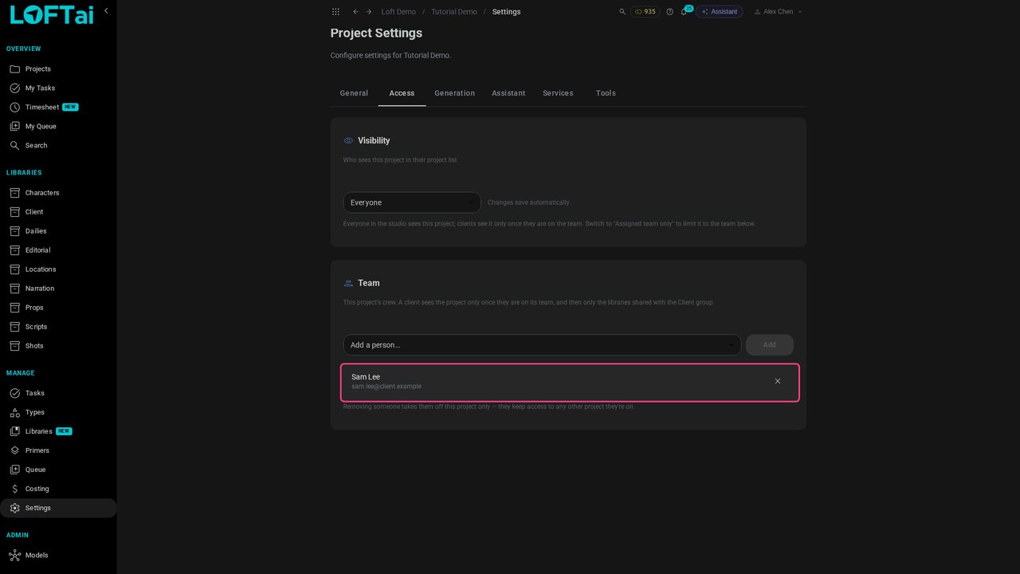Click the LOFTai logo
1020x574 pixels.
[52, 14]
